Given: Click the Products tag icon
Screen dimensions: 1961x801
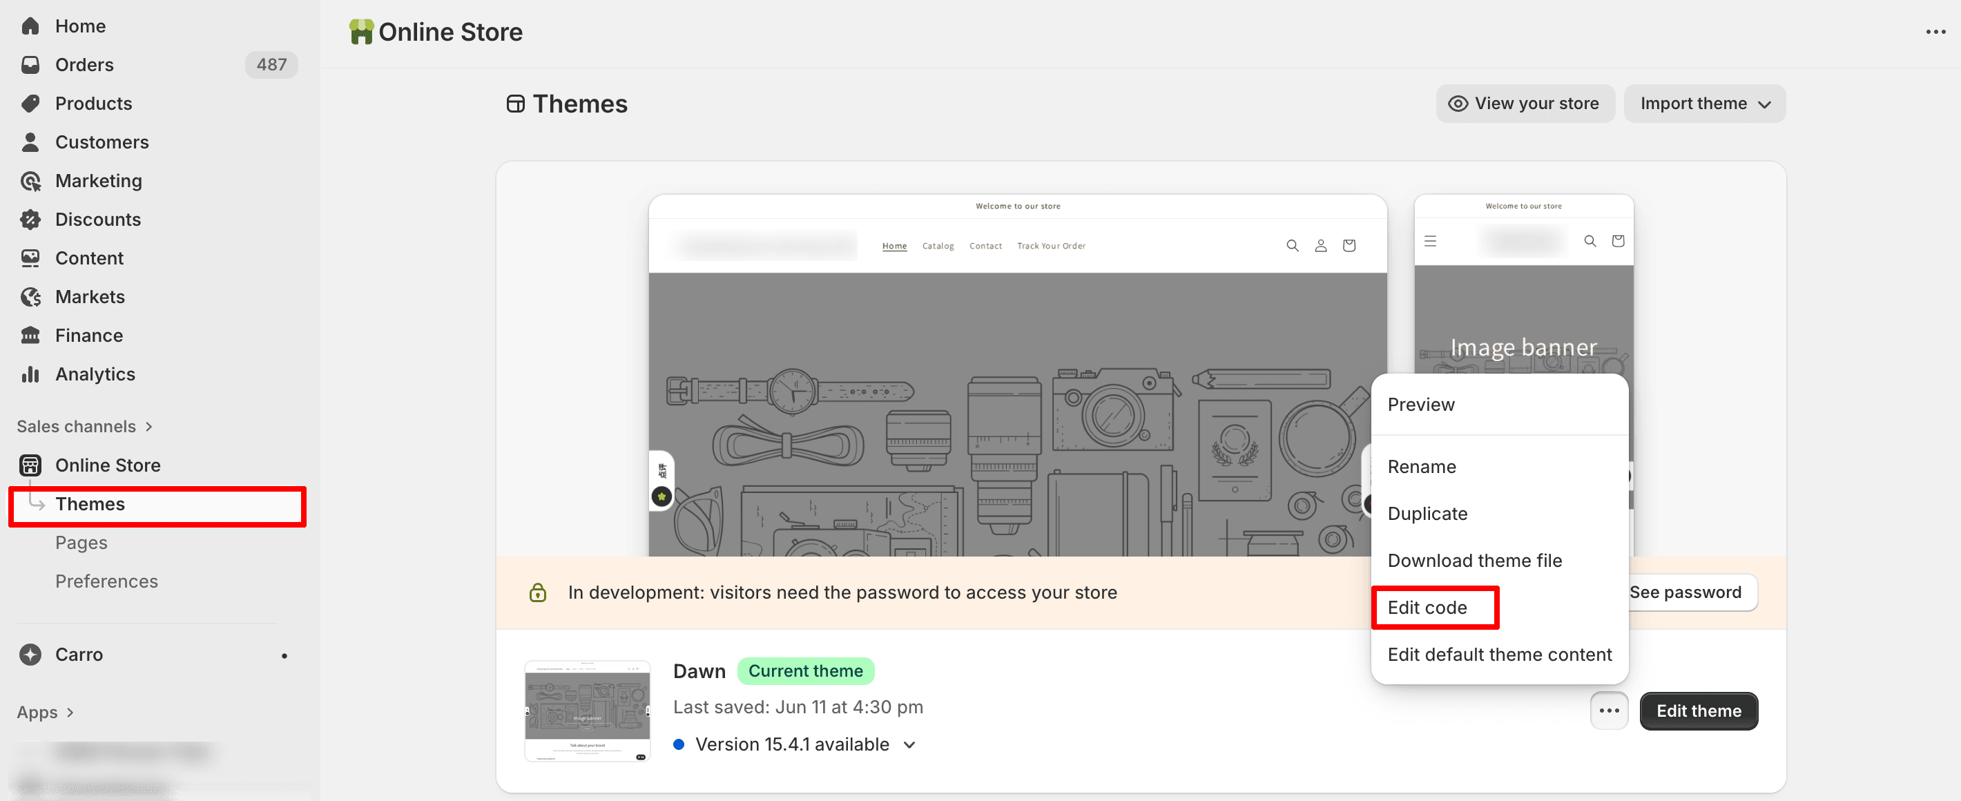Looking at the screenshot, I should point(30,104).
